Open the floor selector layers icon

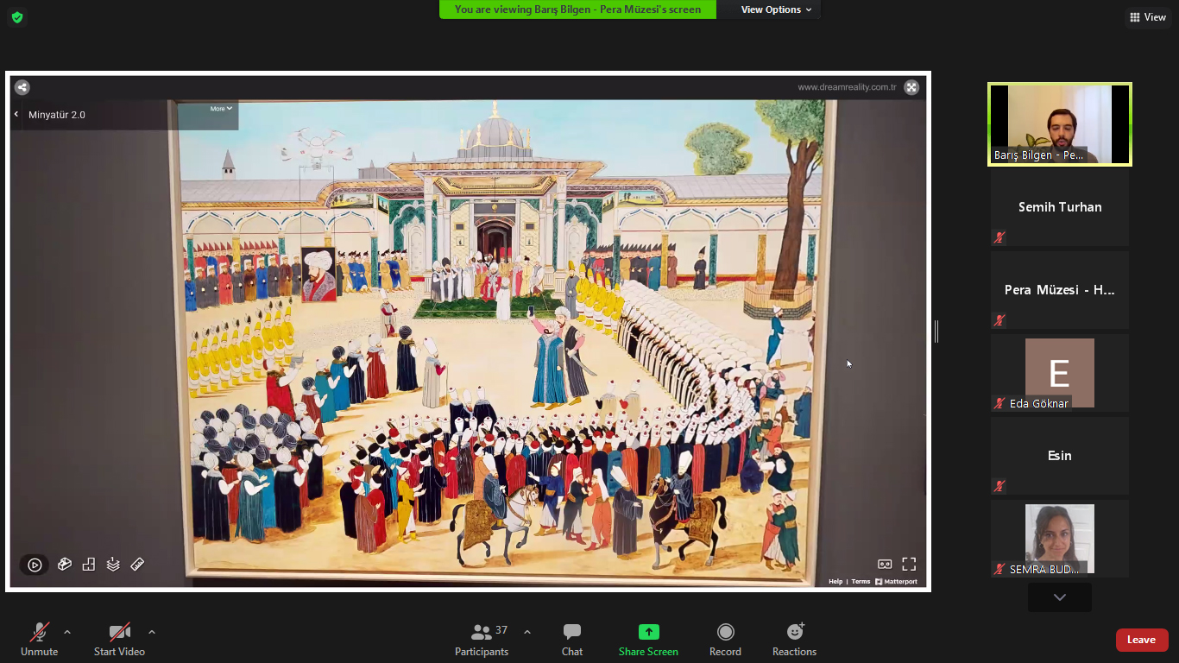(x=113, y=565)
